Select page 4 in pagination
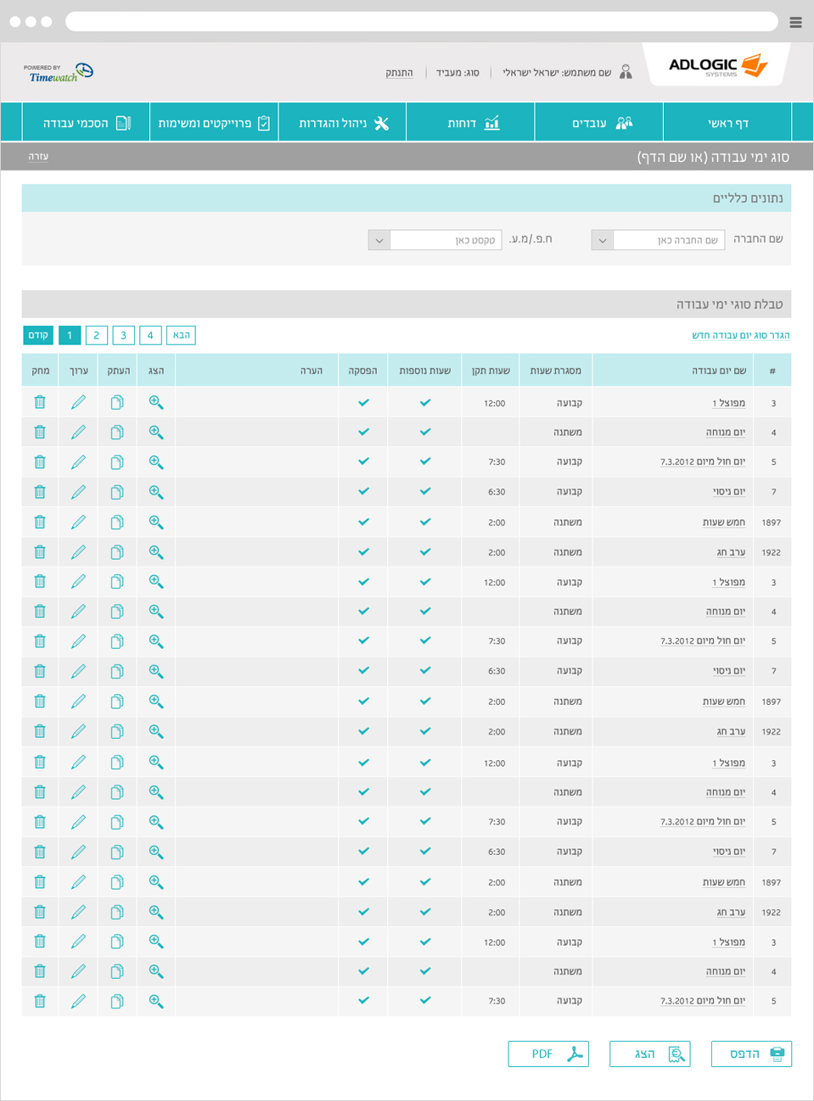 click(150, 335)
